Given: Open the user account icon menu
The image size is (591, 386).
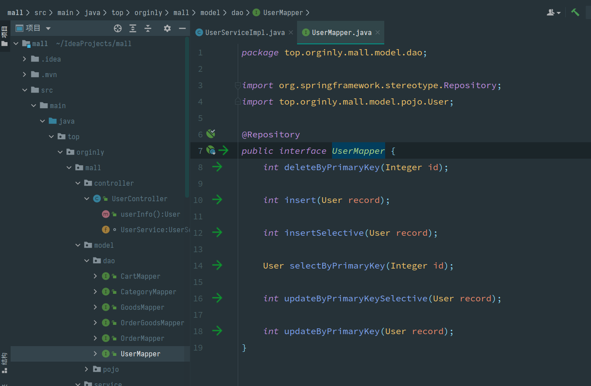Looking at the screenshot, I should (553, 12).
